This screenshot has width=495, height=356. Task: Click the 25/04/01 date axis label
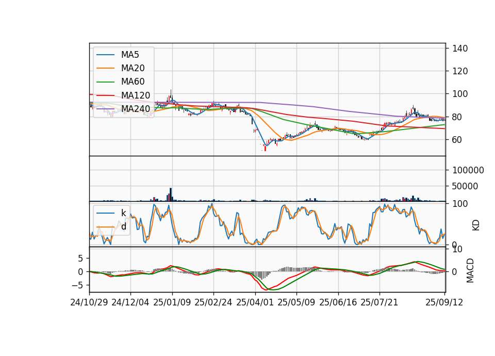coord(255,303)
